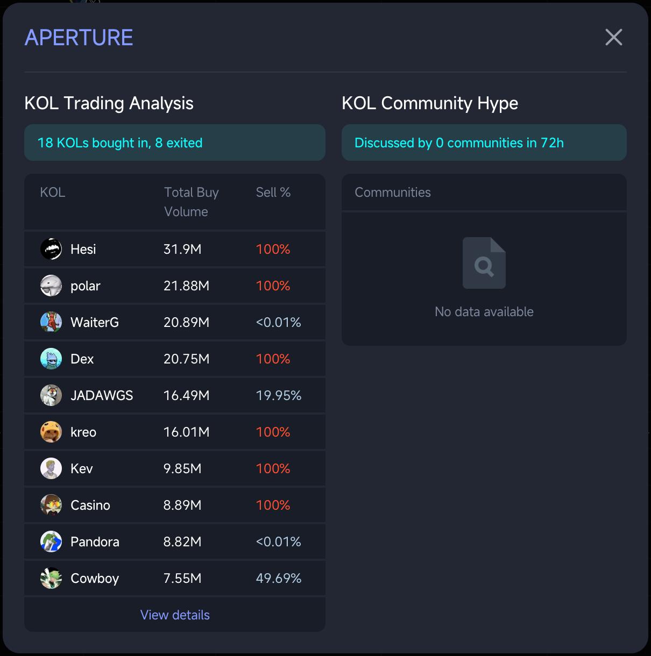Click Dex's blue avatar icon
Screen dimensions: 651x656
[51, 359]
